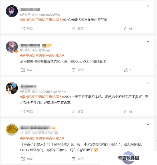157x165 pixels.
Task: Open the verified purple-haired cartoon avatar profile
Action: tap(12, 47)
